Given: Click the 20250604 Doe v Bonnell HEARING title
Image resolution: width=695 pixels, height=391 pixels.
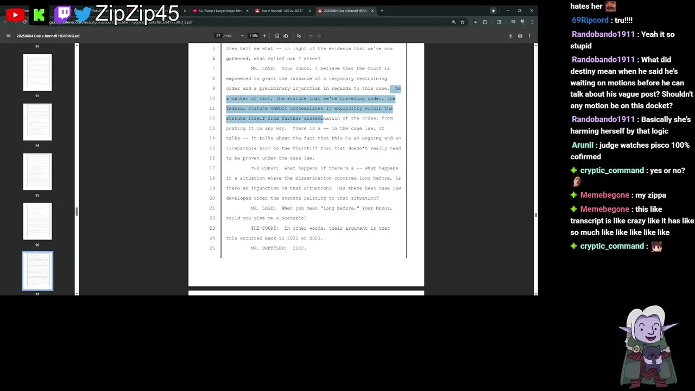Looking at the screenshot, I should 48,36.
